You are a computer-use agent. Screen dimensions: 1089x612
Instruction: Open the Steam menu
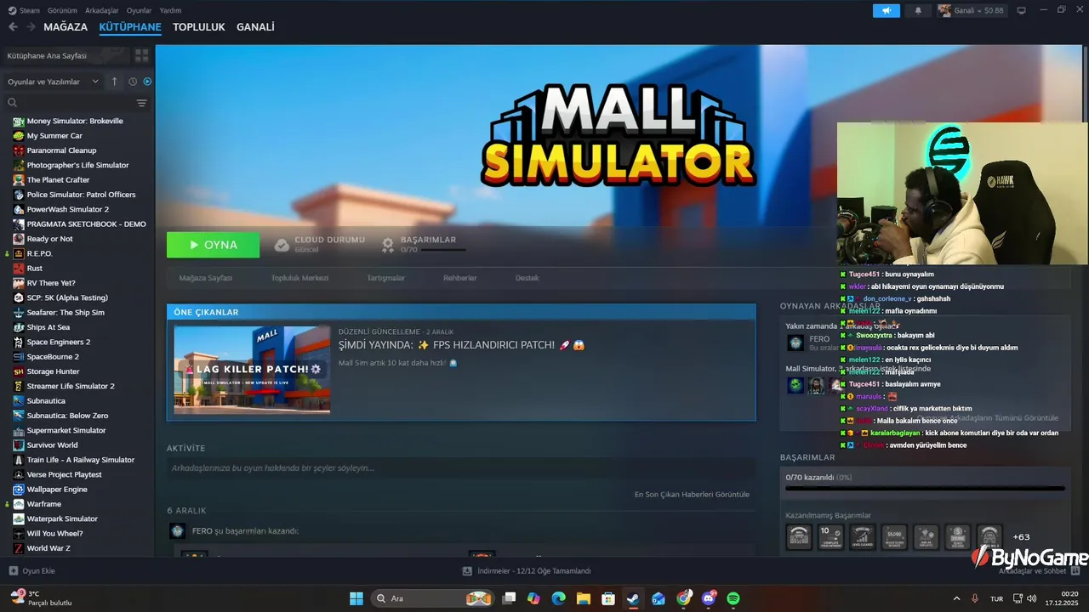pyautogui.click(x=24, y=10)
